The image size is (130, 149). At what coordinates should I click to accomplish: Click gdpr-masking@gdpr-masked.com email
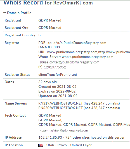pyautogui.click(x=64, y=130)
